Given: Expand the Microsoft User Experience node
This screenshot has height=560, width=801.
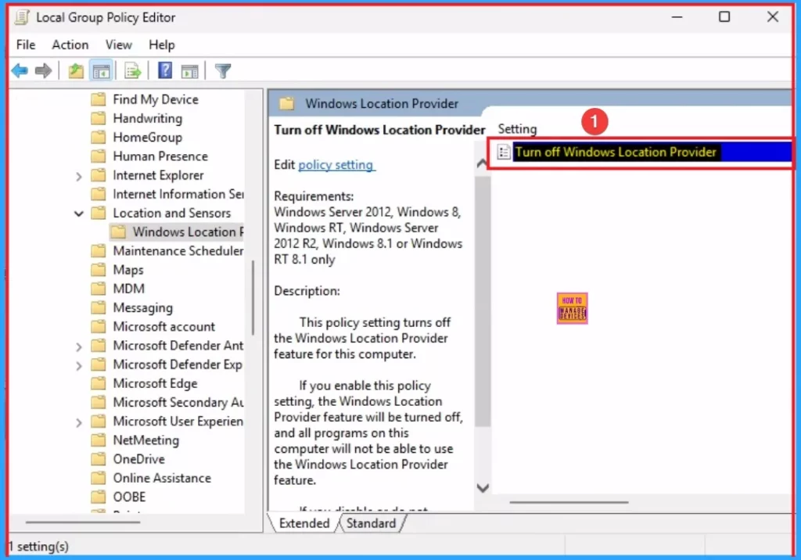Looking at the screenshot, I should pos(79,422).
